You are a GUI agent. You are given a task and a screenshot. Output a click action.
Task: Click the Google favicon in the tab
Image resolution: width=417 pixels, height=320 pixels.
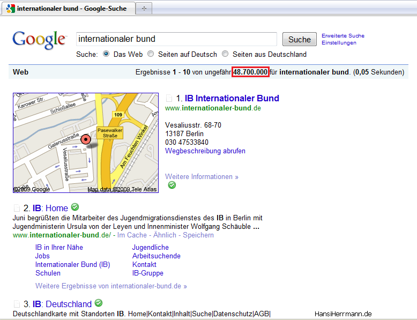click(x=10, y=9)
